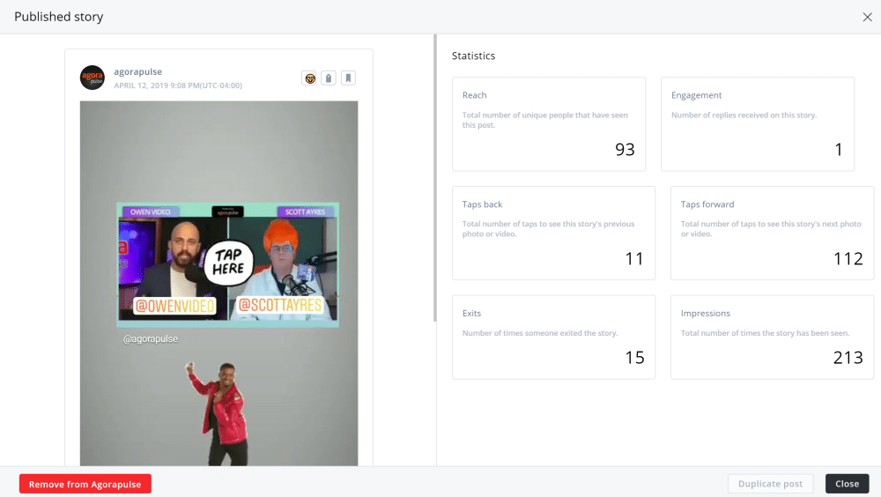The height and width of the screenshot is (497, 881).
Task: Click the Impressions card title
Action: [x=706, y=313]
